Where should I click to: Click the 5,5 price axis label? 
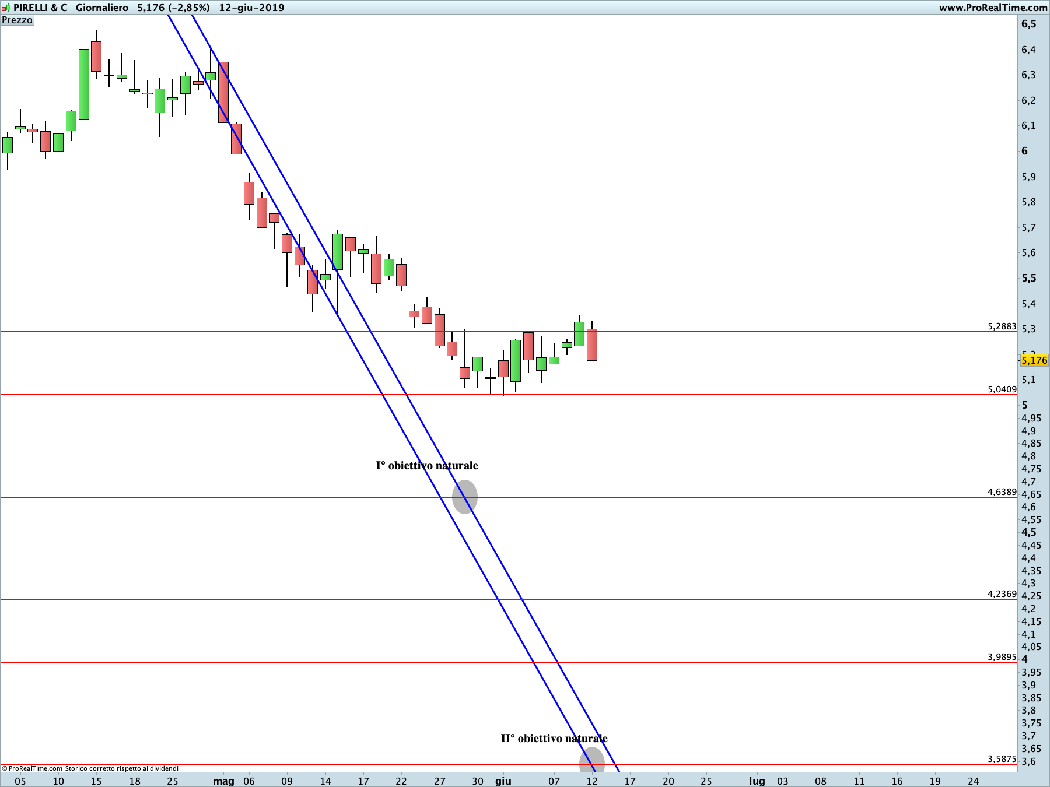[x=1029, y=278]
